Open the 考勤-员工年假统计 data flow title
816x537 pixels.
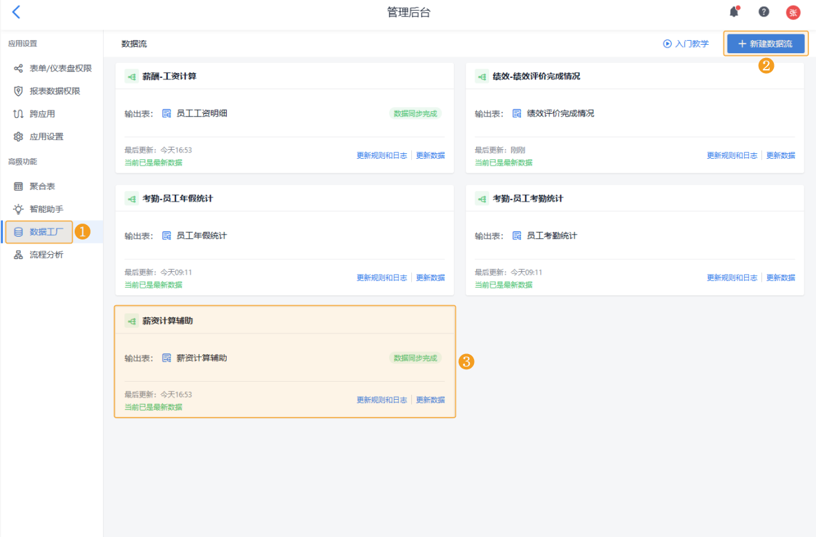coord(178,199)
